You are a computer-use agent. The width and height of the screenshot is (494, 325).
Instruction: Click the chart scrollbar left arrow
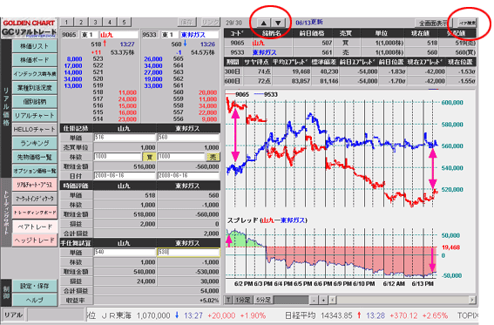tap(333, 300)
